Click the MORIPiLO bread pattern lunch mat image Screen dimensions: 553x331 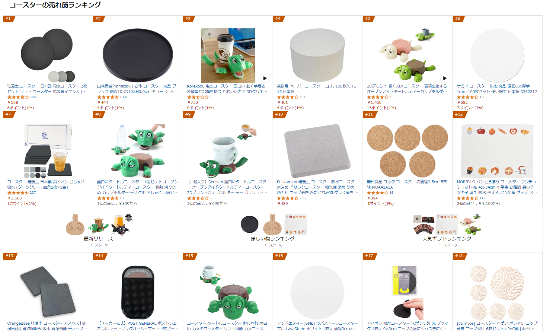pos(497,151)
